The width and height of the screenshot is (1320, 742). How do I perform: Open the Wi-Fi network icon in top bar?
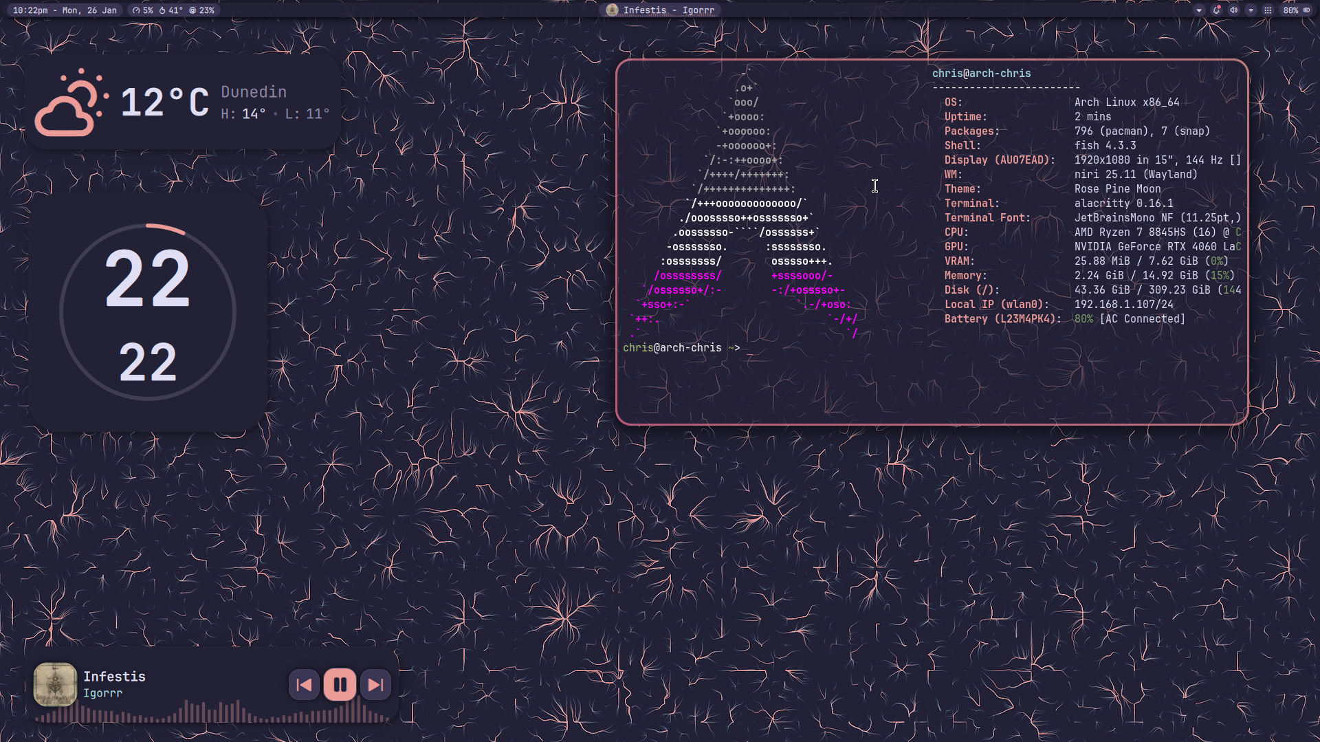pyautogui.click(x=1251, y=10)
